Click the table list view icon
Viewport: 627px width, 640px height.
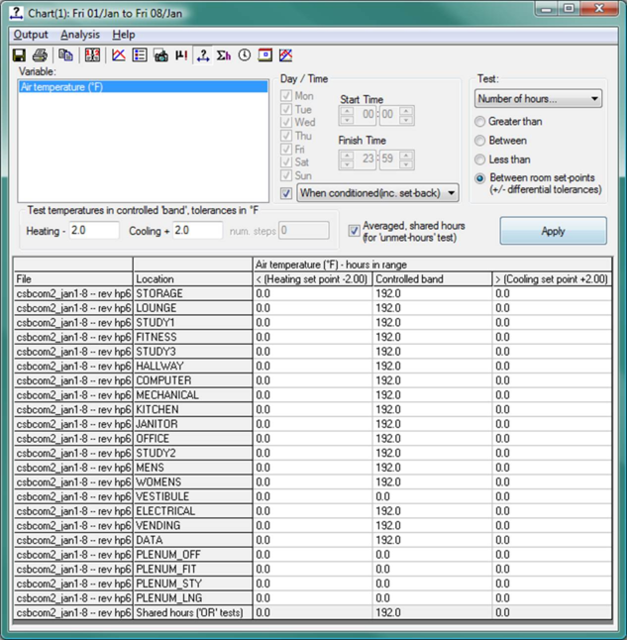click(140, 55)
